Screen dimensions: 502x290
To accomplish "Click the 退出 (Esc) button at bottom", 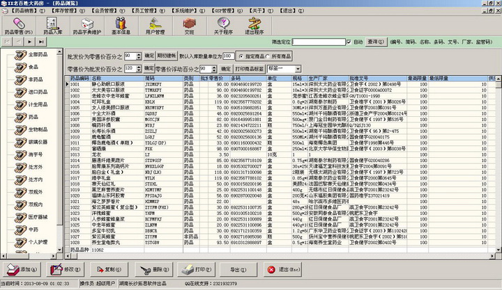I will pos(282,270).
